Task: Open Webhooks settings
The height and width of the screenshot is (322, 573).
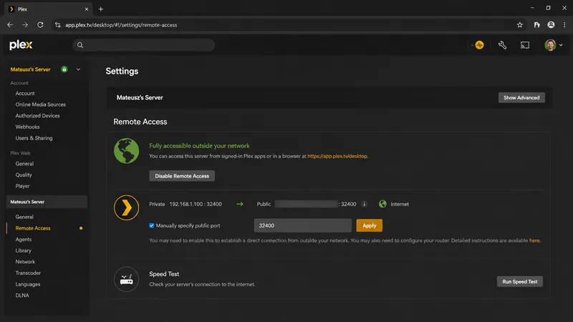Action: [x=27, y=127]
